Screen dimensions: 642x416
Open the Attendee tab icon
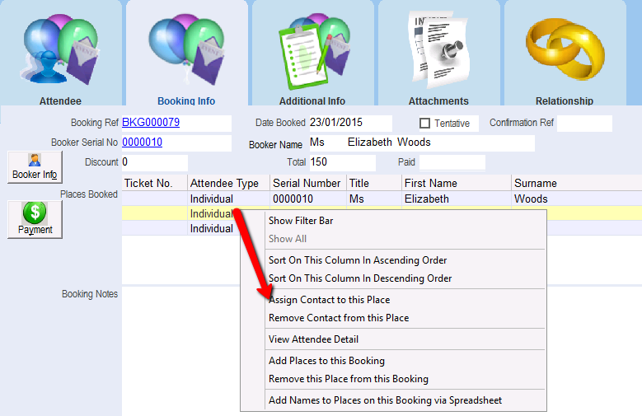click(60, 49)
